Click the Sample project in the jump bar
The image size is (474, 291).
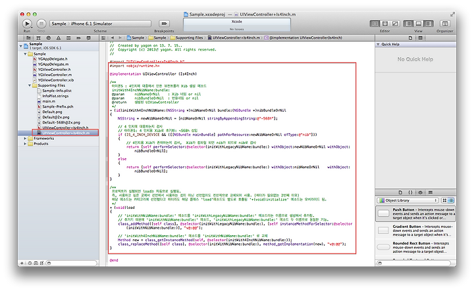tap(136, 38)
